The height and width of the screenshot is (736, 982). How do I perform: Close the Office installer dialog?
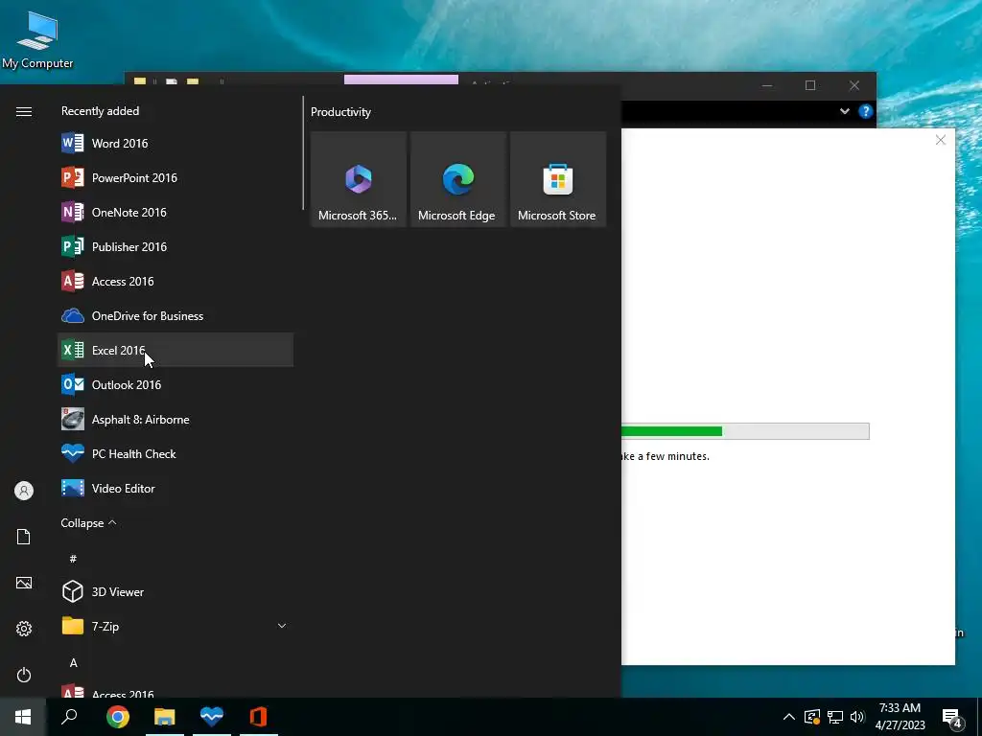pos(940,140)
